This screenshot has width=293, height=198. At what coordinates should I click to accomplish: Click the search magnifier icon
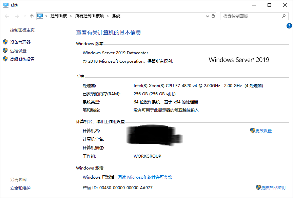(284, 16)
